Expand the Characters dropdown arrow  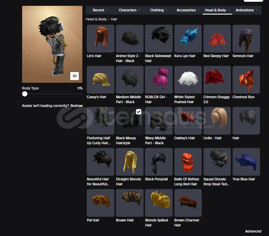point(139,10)
